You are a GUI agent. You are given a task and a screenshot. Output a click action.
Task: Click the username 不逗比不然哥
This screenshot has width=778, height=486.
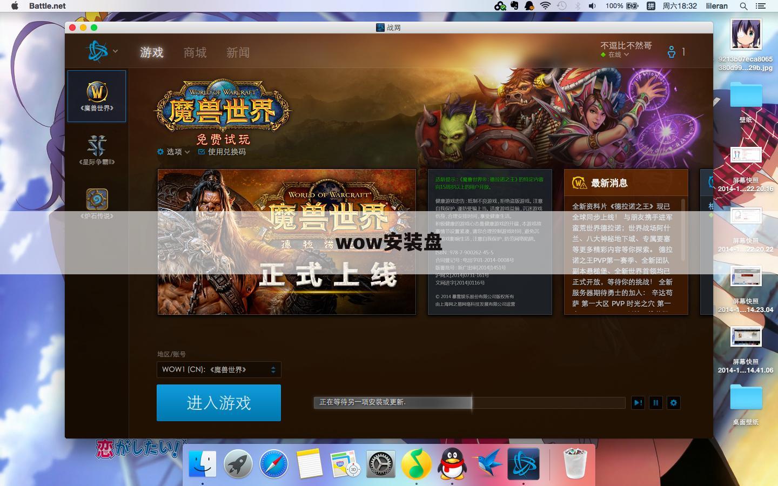626,45
